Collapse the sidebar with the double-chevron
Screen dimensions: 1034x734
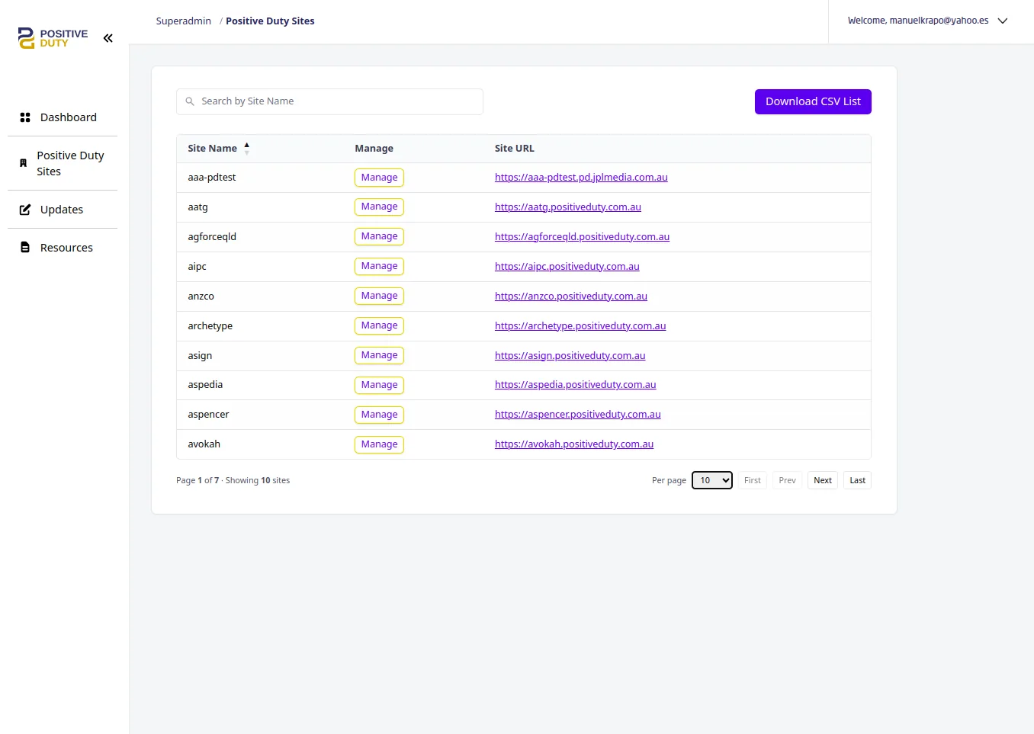click(x=108, y=37)
